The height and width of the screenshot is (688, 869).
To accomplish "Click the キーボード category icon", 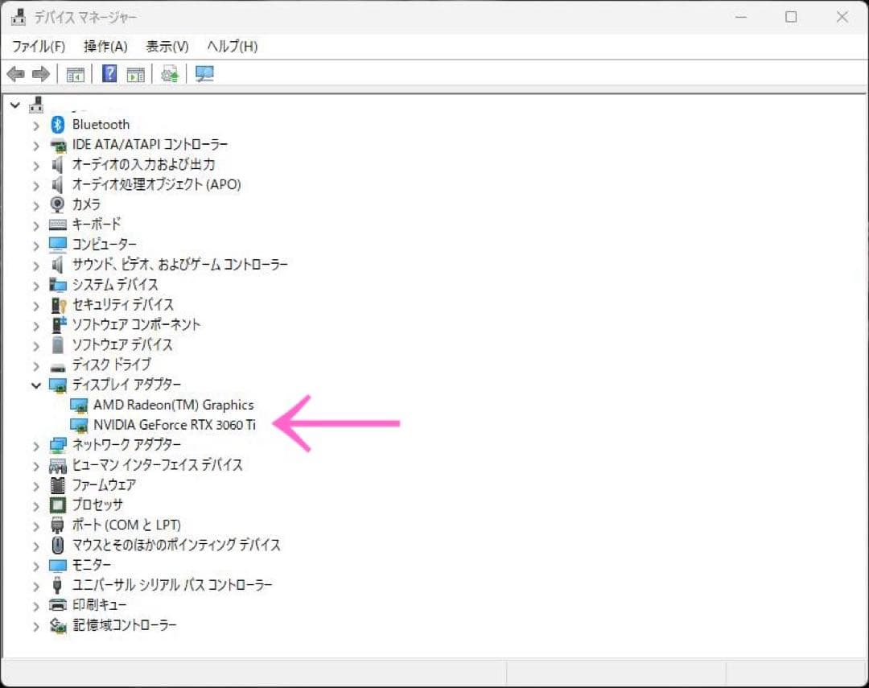I will (57, 225).
